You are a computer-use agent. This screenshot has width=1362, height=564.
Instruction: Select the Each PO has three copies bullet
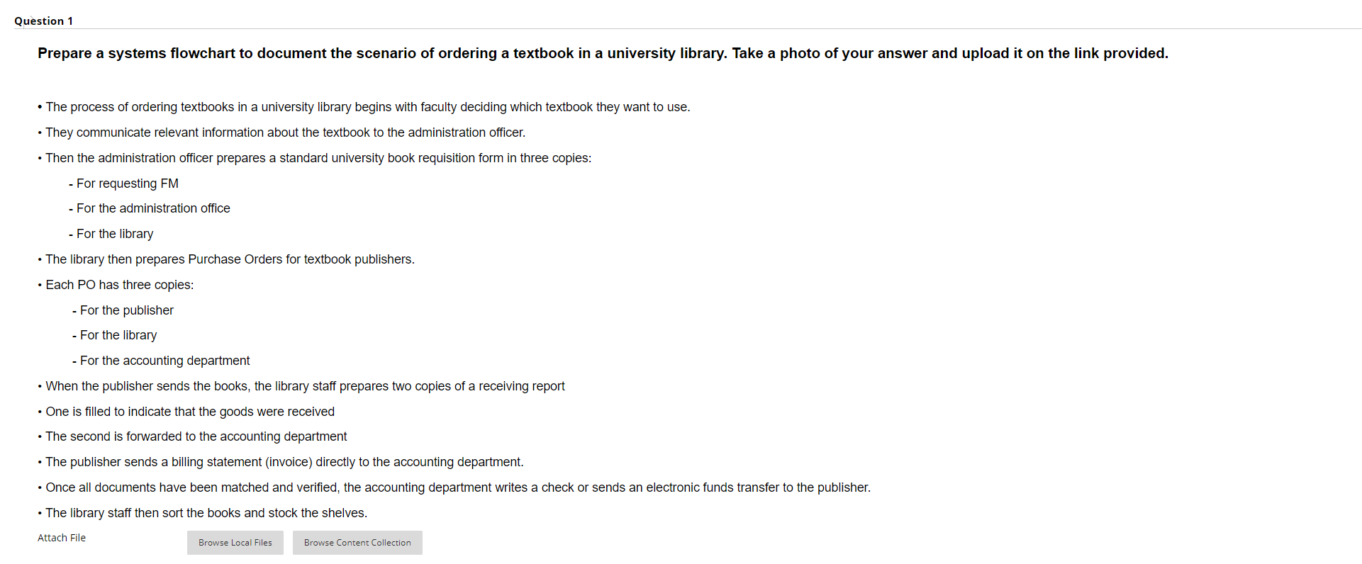click(116, 285)
